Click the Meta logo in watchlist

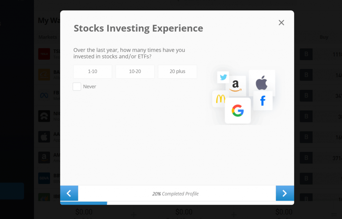pyautogui.click(x=44, y=95)
